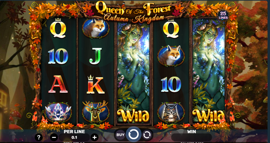This screenshot has height=143, width=270.
Task: Click the Wild label on reel three
Action: pyautogui.click(x=133, y=115)
